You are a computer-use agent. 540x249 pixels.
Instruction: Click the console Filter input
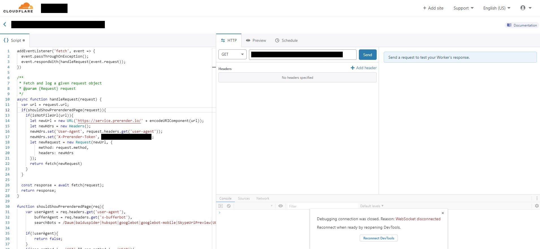(x=322, y=206)
